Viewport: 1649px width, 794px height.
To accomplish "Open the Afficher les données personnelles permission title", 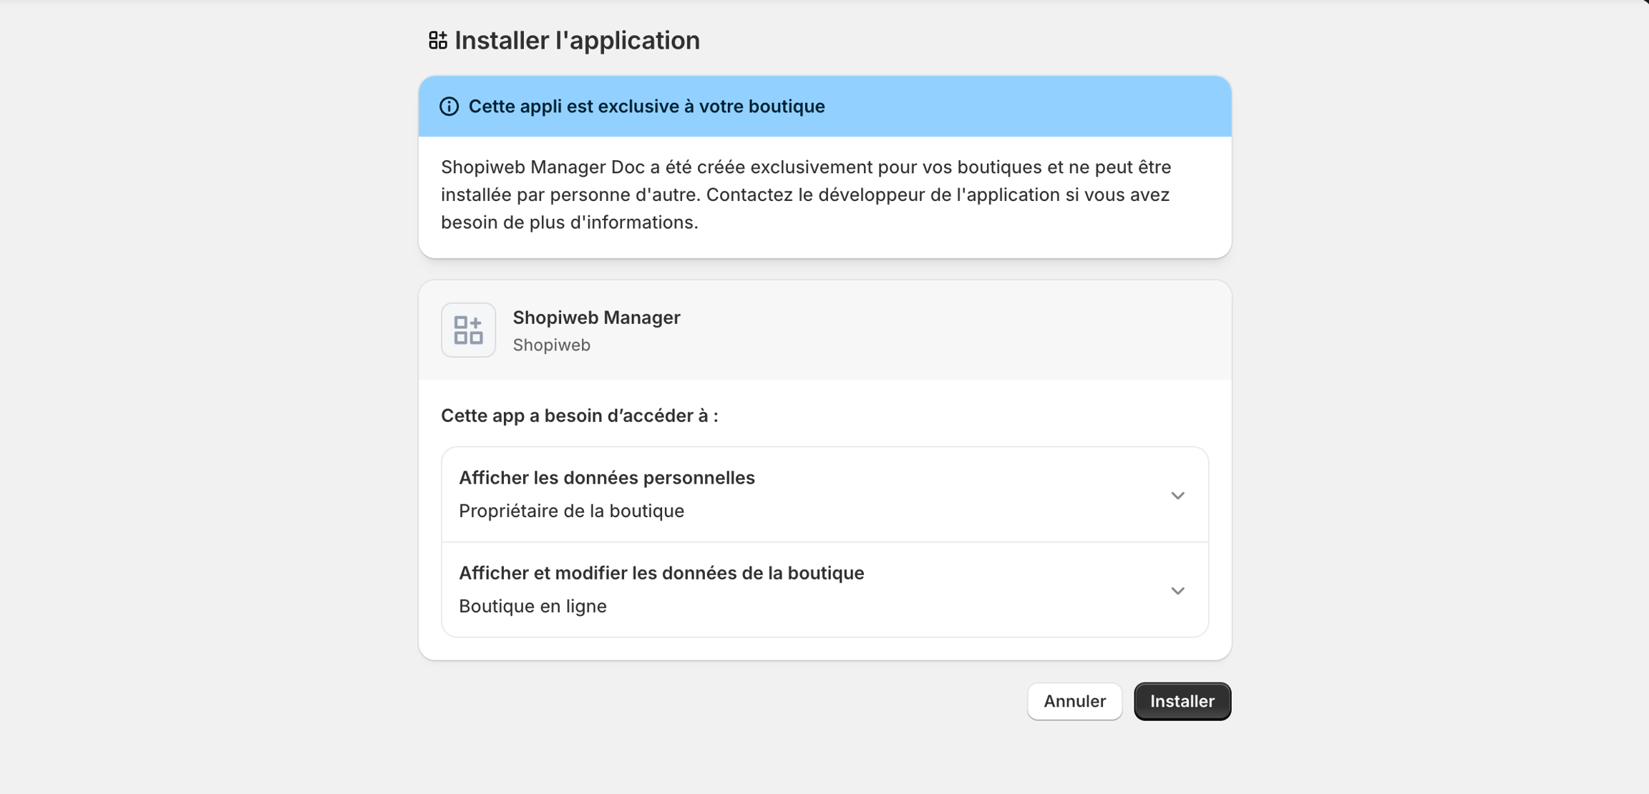I will (x=606, y=478).
